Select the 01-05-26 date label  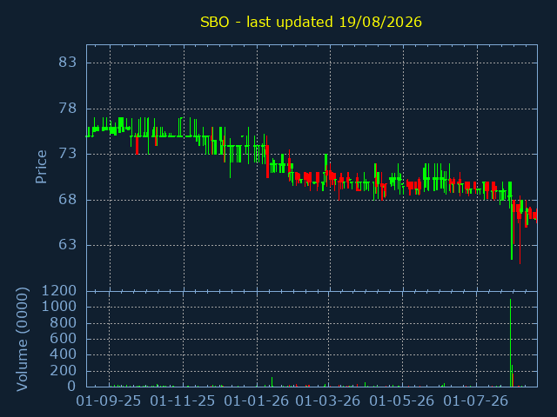[402, 401]
